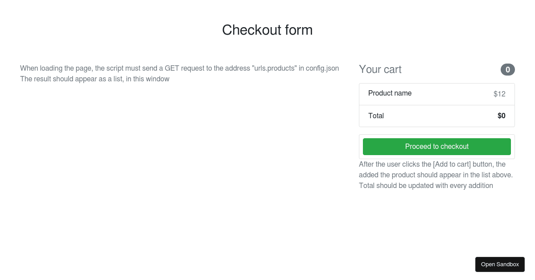Screen dimensions: 535x280
Task: Click the quoted "urls.products" text
Action: pos(274,68)
